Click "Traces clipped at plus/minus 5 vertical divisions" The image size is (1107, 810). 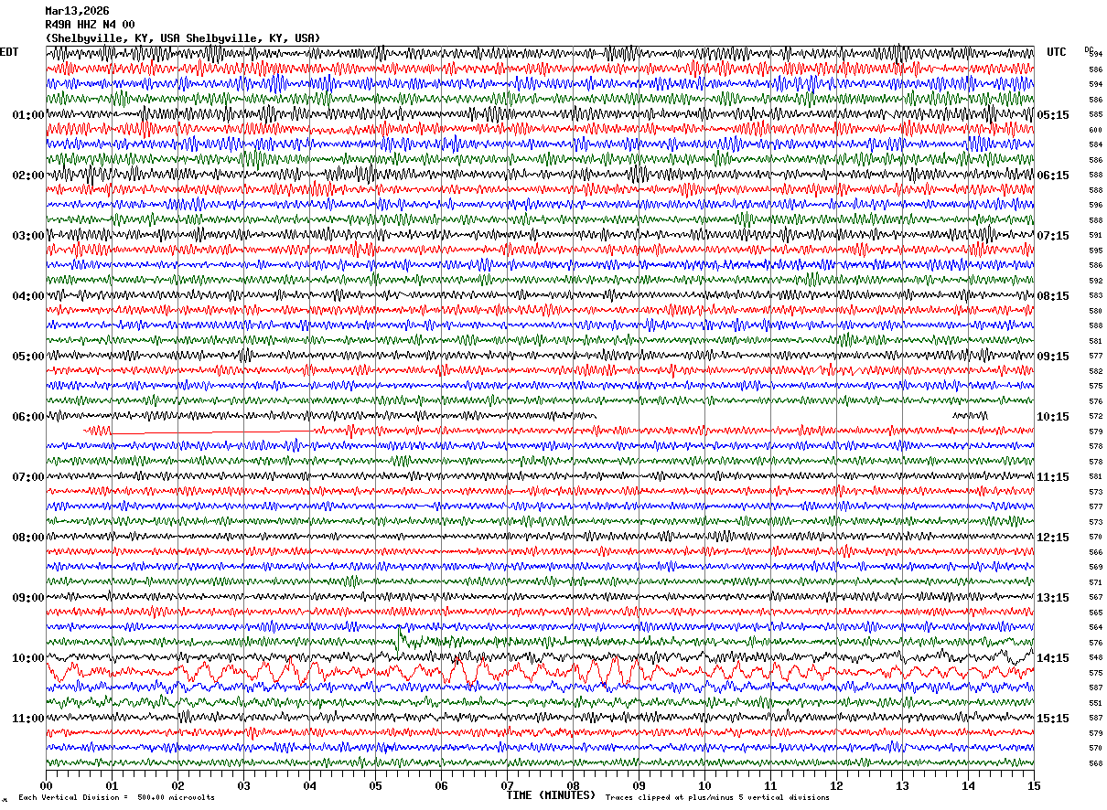pos(717,797)
